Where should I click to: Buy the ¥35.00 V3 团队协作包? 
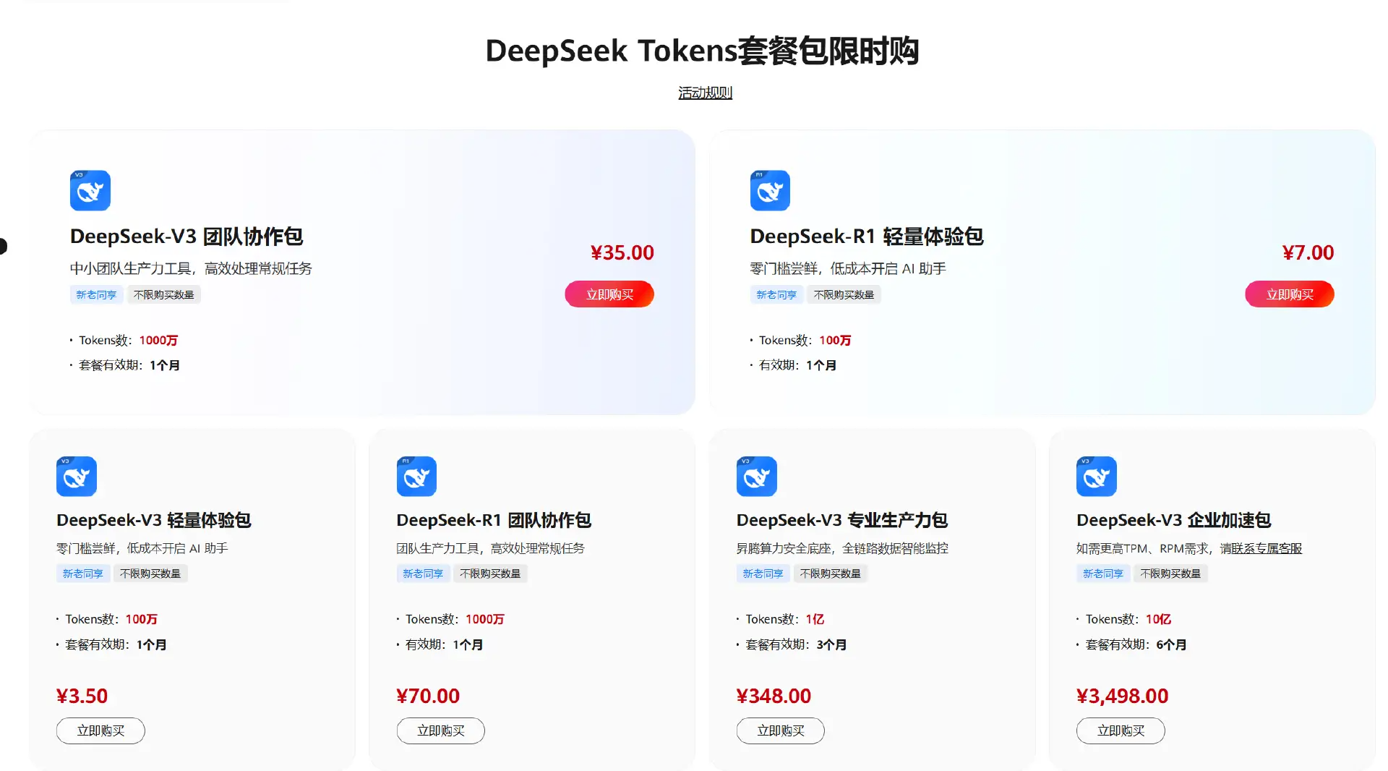pos(609,294)
